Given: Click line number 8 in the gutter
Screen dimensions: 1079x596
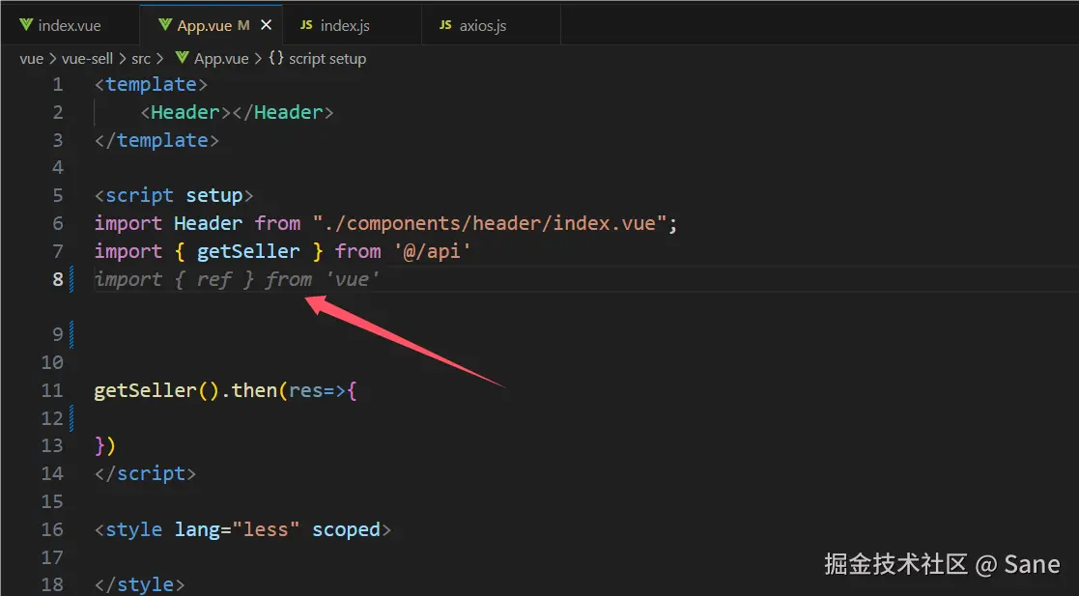Looking at the screenshot, I should coord(58,279).
